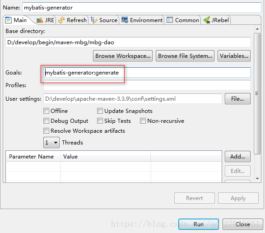Click the JRebel rocket icon
This screenshot has width=265, height=233.
coord(206,20)
